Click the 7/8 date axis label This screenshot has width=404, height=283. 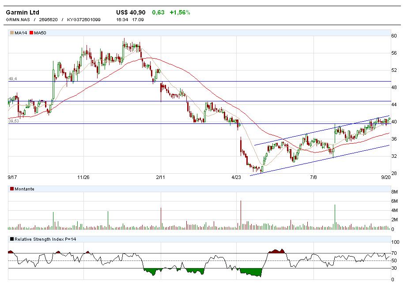point(313,177)
